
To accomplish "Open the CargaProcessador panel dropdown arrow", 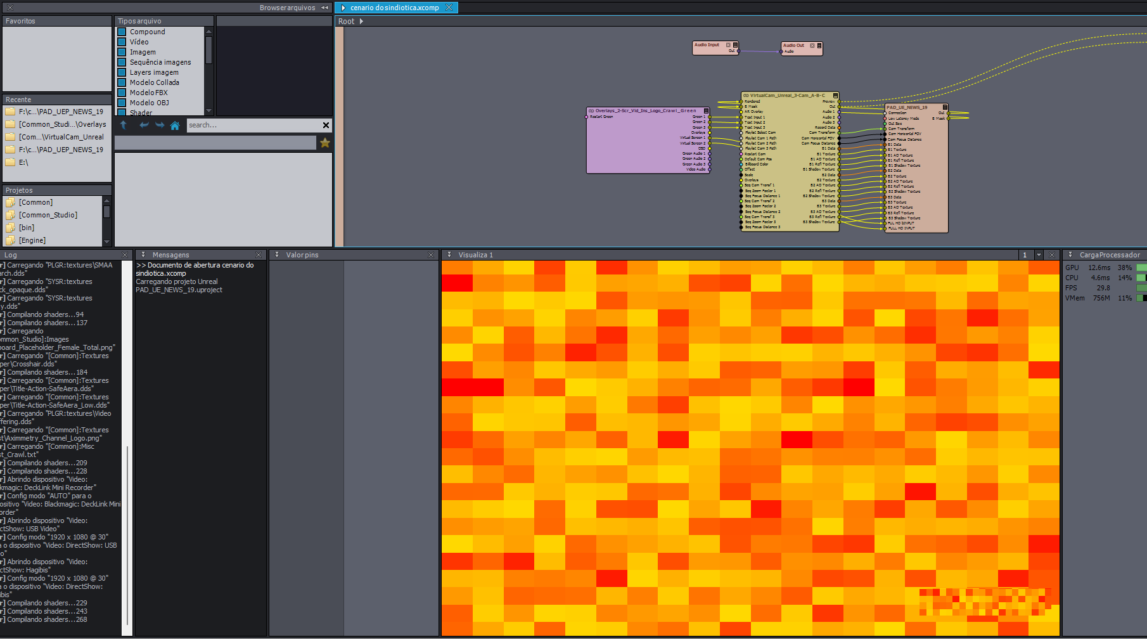I will pos(1070,255).
